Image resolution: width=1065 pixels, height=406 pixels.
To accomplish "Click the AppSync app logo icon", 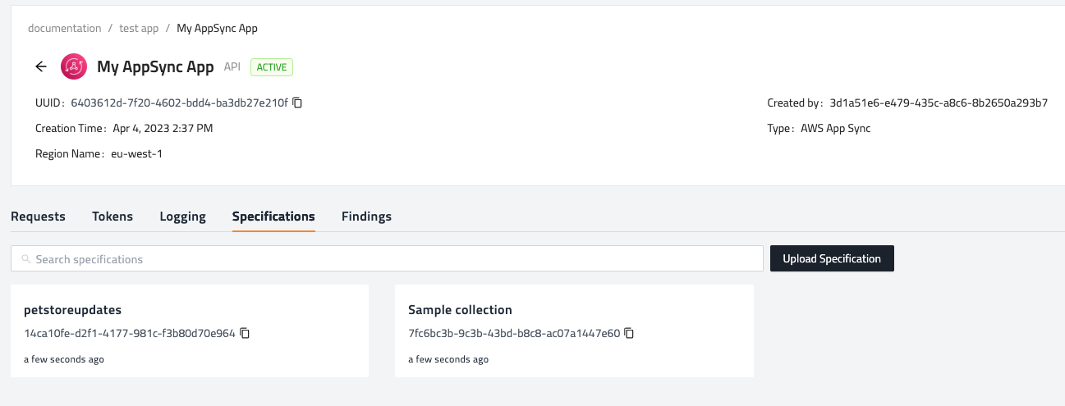I will 74,67.
